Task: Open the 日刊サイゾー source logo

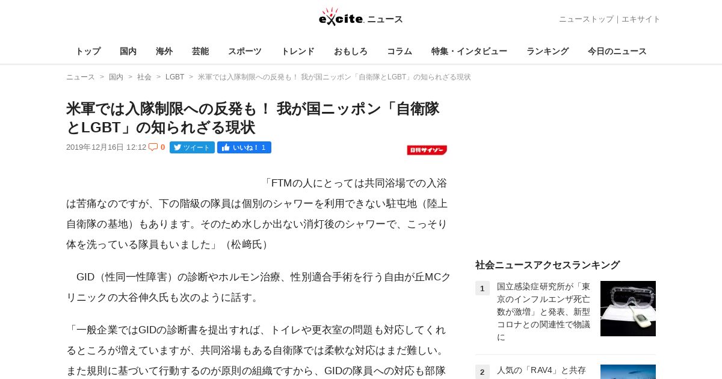Action: 427,150
